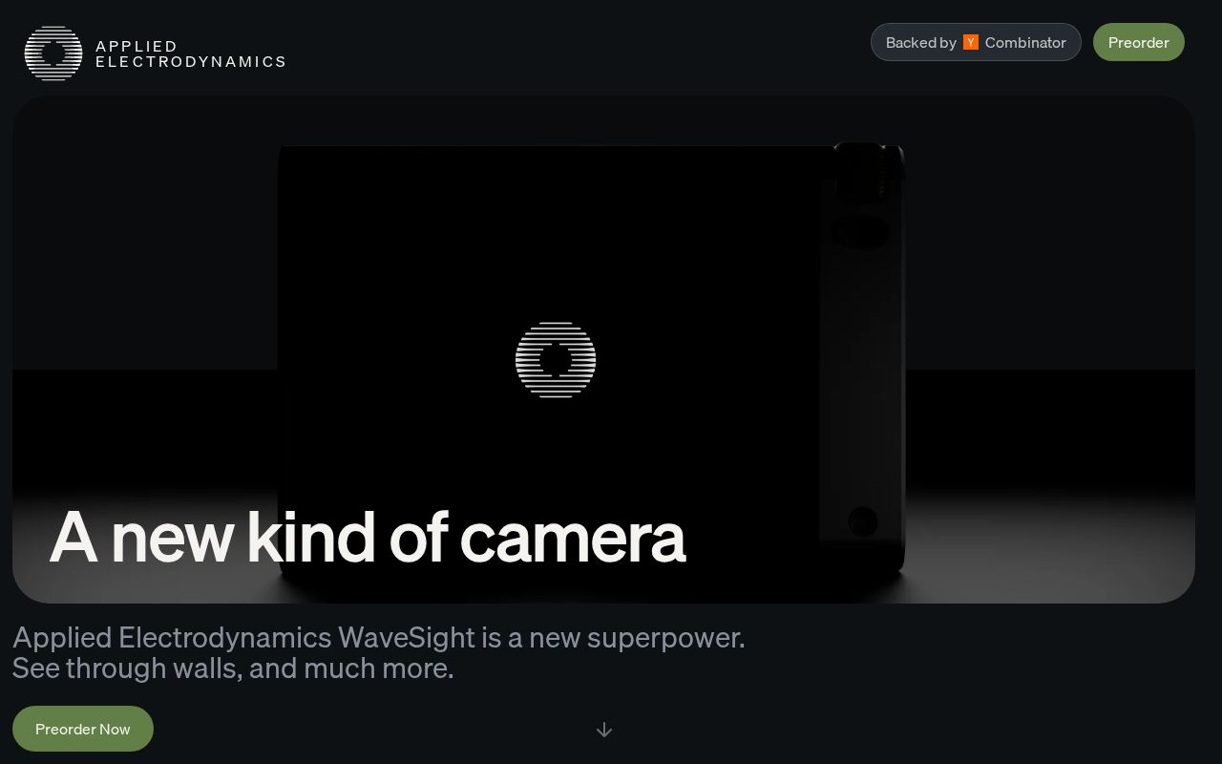Click the WaveSight word in the tagline
Viewport: 1222px width, 764px height.
[407, 637]
